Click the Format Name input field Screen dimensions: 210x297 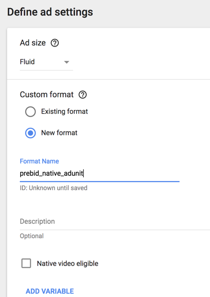point(100,174)
